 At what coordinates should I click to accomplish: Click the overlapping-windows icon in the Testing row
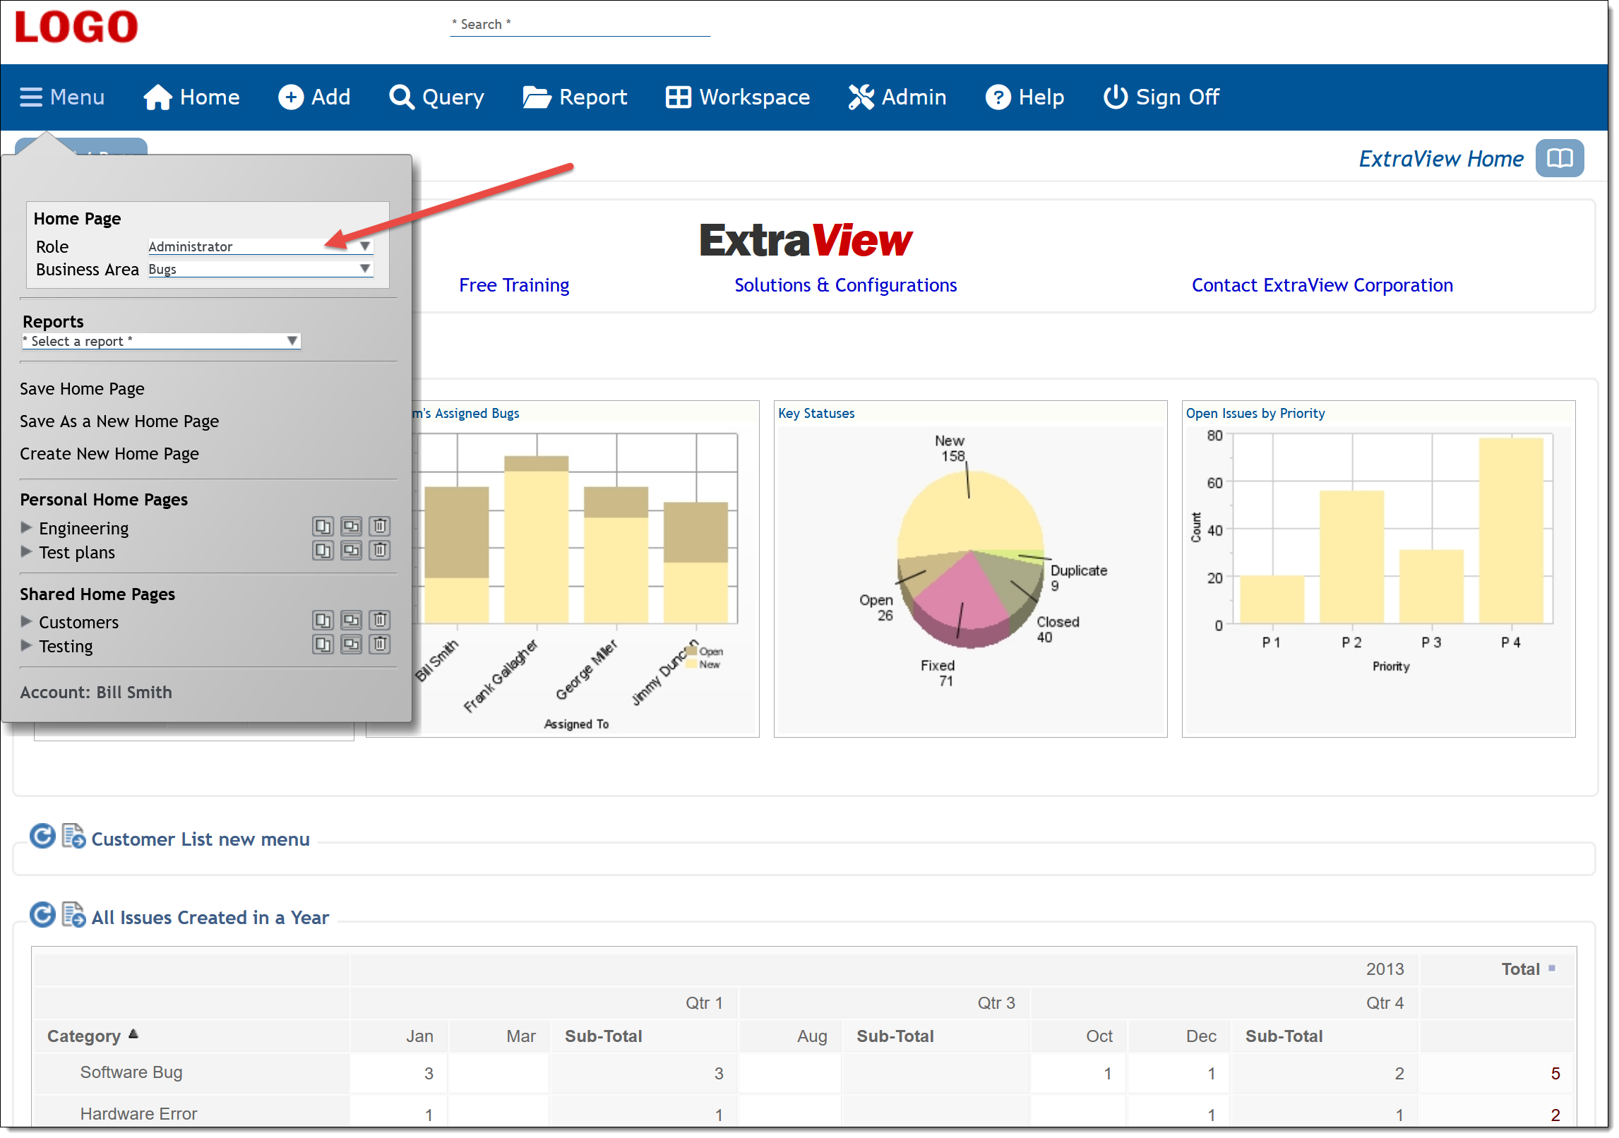[x=351, y=645]
